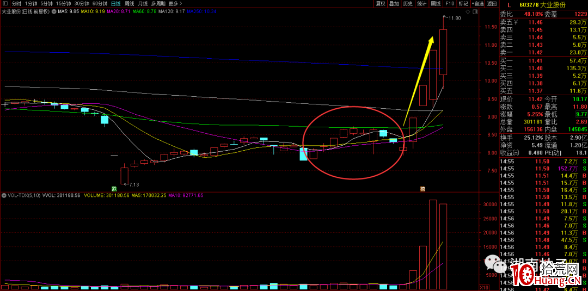Click the 复权 adjustment button
Screen dimensions: 588x291
[x=380, y=4]
